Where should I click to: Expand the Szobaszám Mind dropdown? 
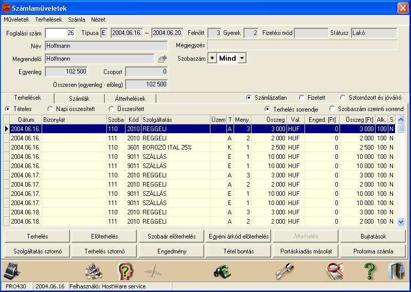(242, 58)
